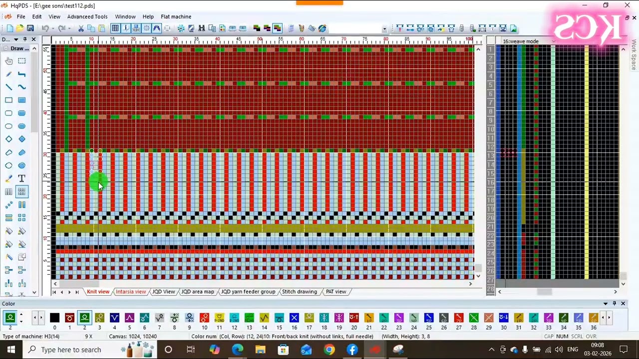Click the eyedropper color picker tool

pos(9,178)
